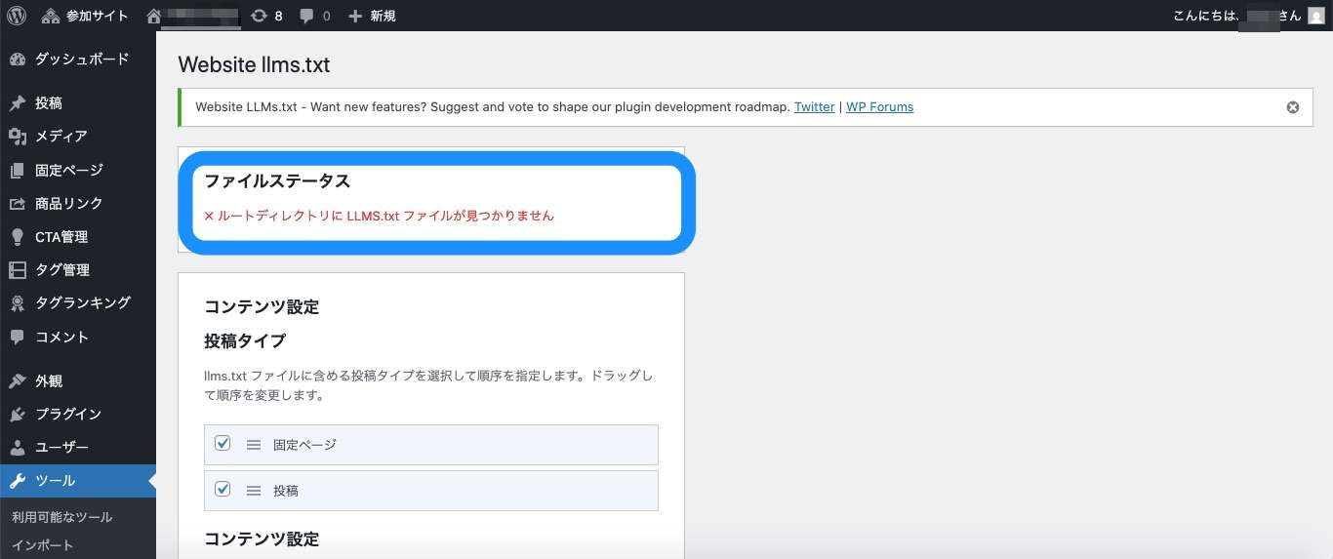Open 利用可能なツール submenu link

pos(62,517)
